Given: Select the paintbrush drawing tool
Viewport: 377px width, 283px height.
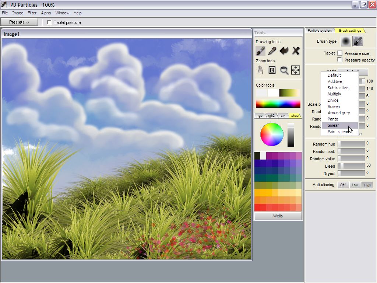Looking at the screenshot, I should click(x=260, y=51).
